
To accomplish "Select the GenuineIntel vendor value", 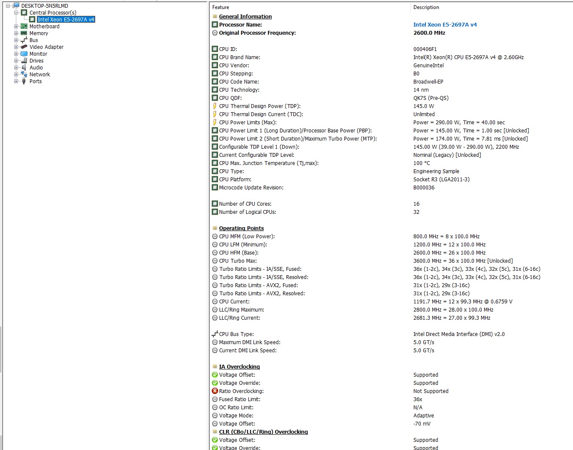I will [428, 66].
